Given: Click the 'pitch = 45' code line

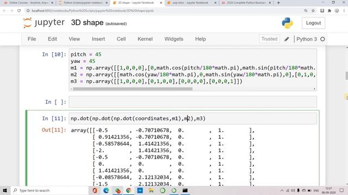Looking at the screenshot, I should [x=86, y=54].
